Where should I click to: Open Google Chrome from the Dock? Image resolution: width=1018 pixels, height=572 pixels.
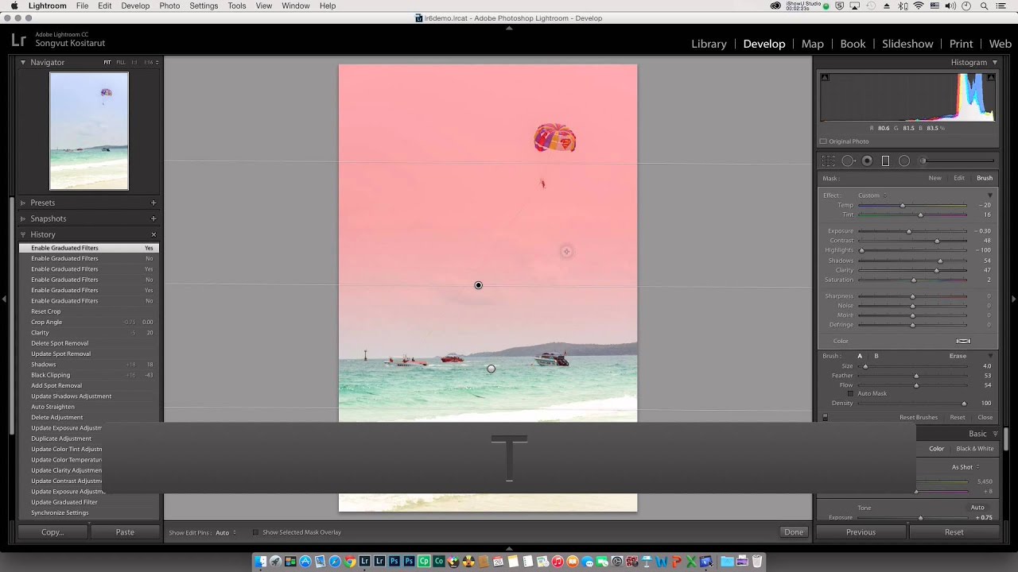tap(350, 562)
